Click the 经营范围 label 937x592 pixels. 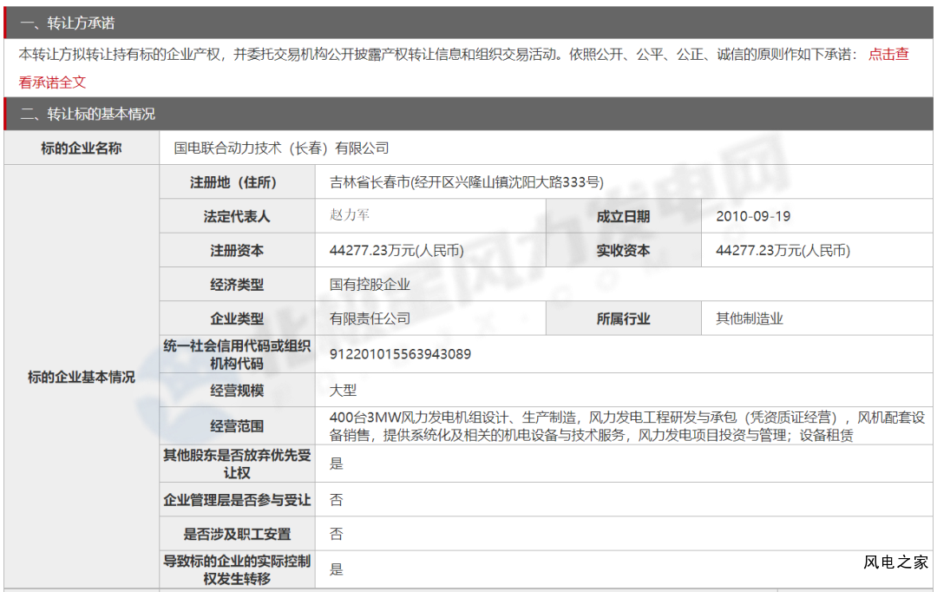pyautogui.click(x=237, y=426)
